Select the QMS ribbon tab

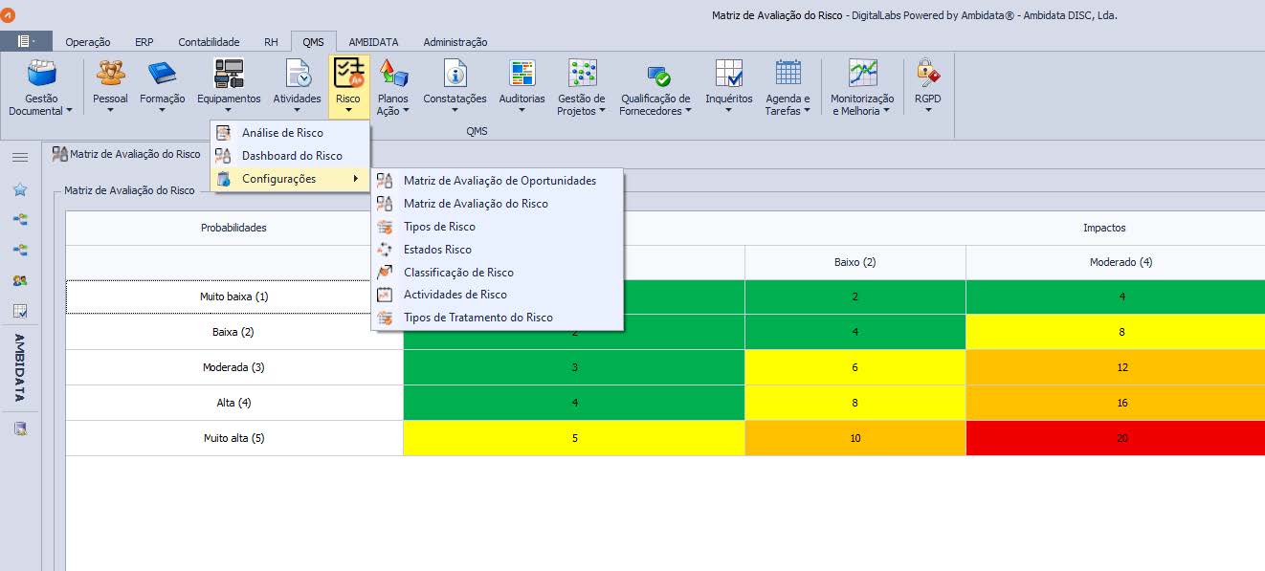pyautogui.click(x=314, y=42)
